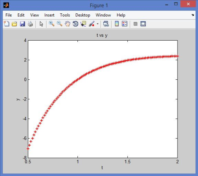
Task: Click the Hide Plot Tools icon
Action: [135, 24]
